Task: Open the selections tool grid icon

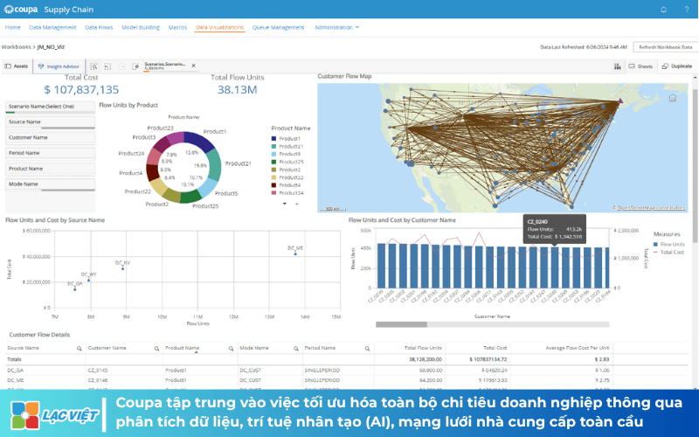Action: (618, 66)
